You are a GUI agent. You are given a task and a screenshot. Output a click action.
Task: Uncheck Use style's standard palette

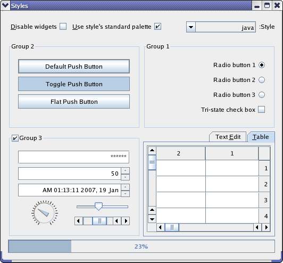click(157, 27)
